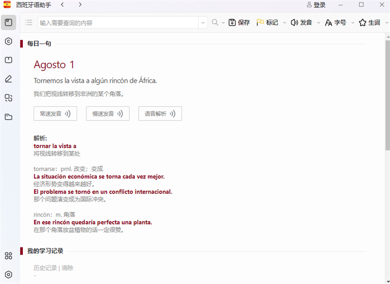The height and width of the screenshot is (284, 390).
Task: Click the magnifier search icon
Action: coord(215,22)
